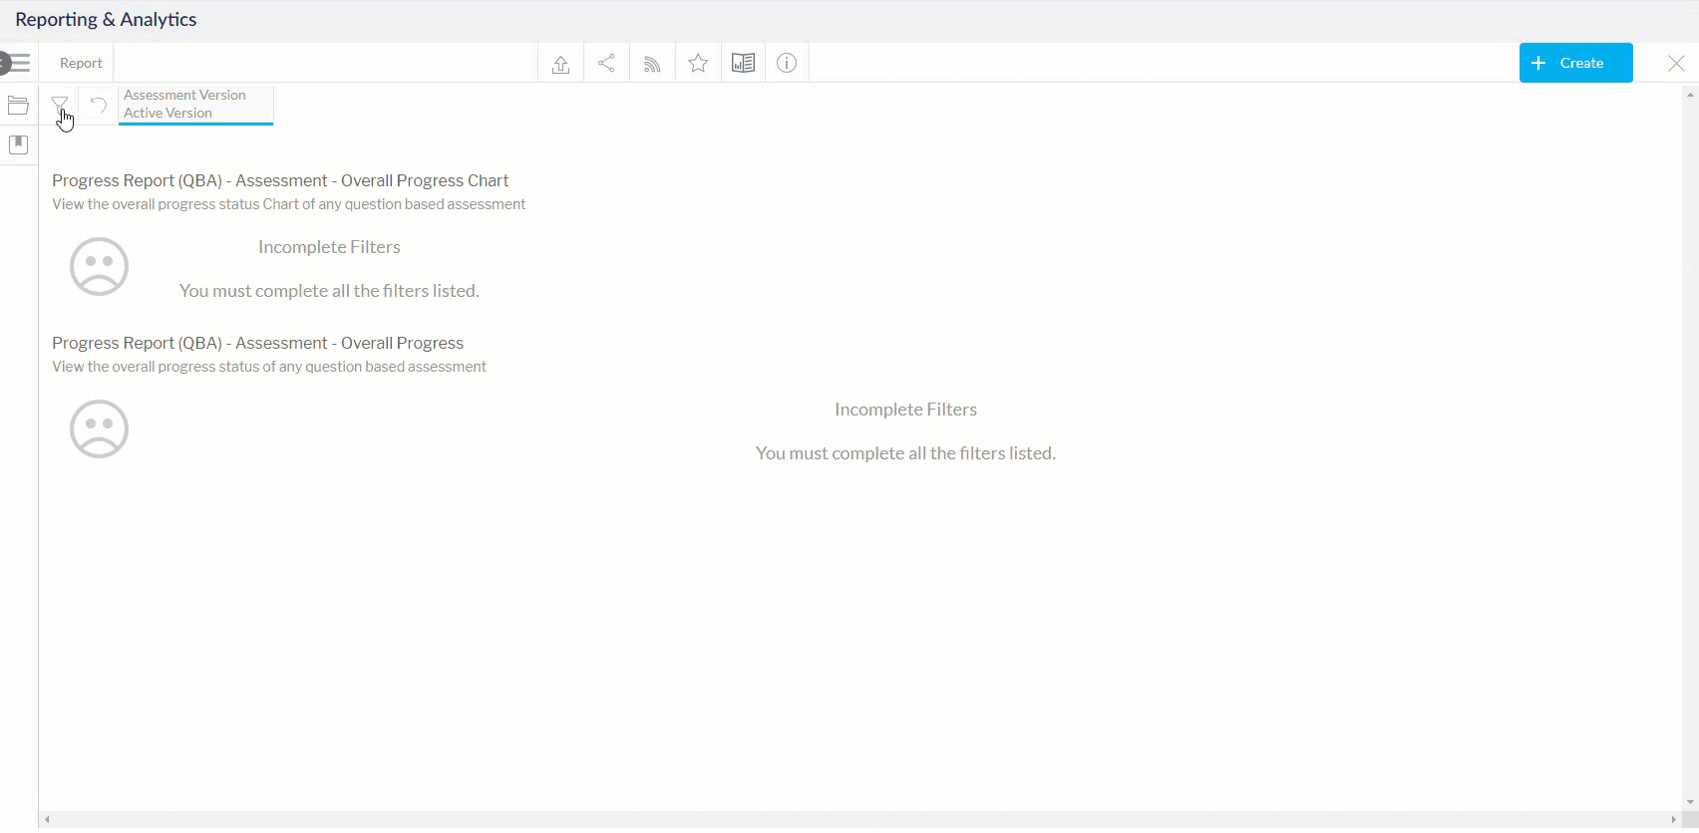Click Assessment - Overall Progress report title
The width and height of the screenshot is (1699, 833).
pyautogui.click(x=257, y=343)
